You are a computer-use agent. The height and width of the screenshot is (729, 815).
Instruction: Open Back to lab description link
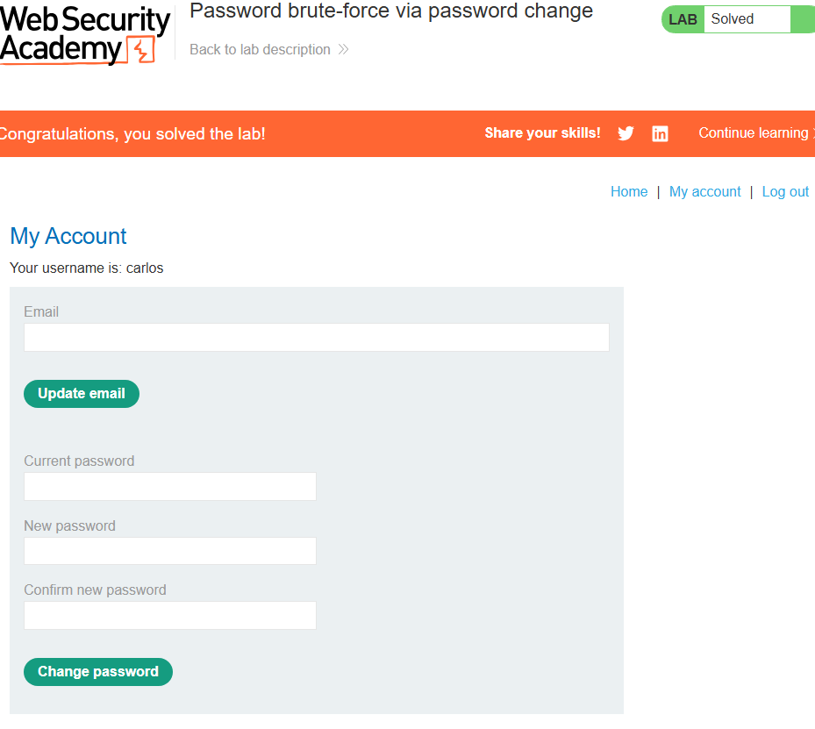tap(260, 49)
